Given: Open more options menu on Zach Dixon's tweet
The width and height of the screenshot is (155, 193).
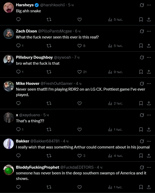Looking at the screenshot, I should (149, 31).
